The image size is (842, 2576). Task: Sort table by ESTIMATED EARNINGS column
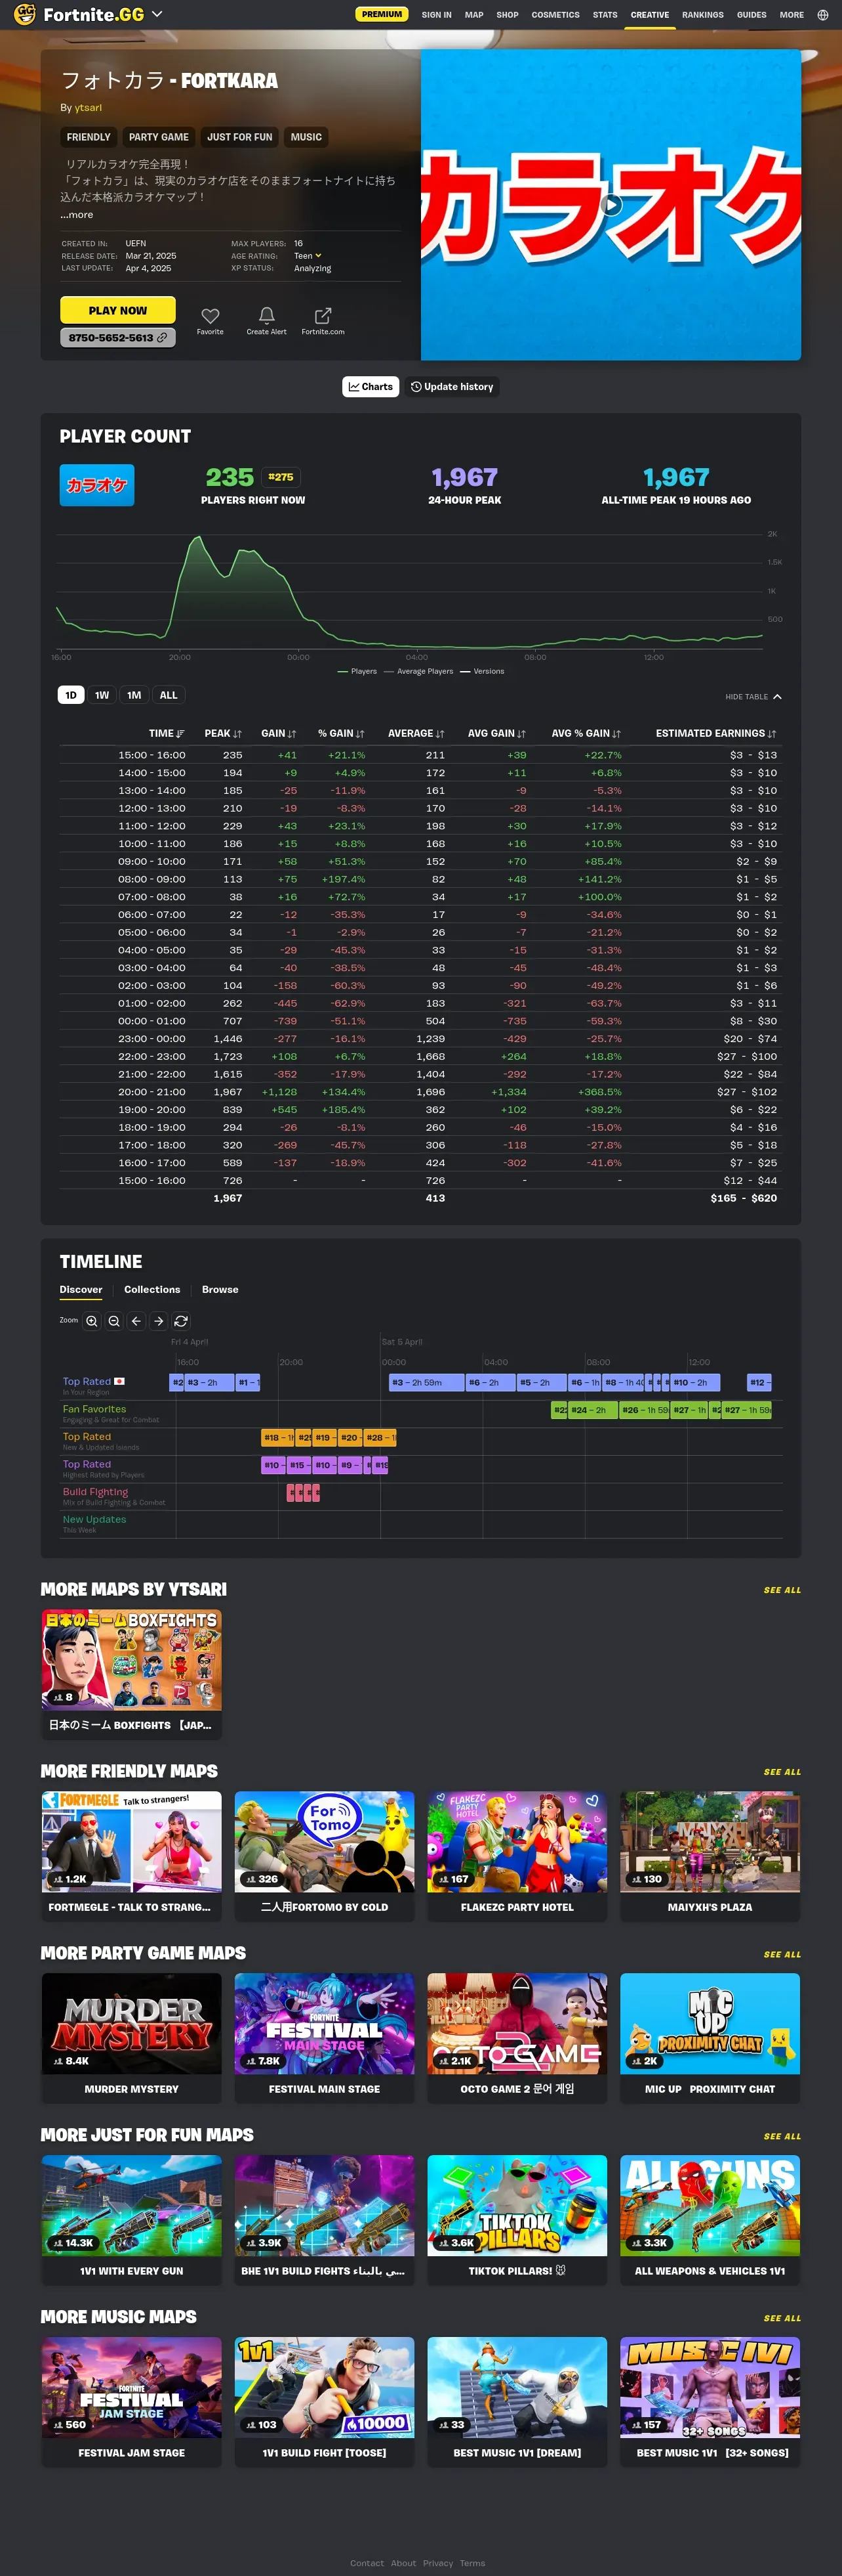pyautogui.click(x=715, y=733)
